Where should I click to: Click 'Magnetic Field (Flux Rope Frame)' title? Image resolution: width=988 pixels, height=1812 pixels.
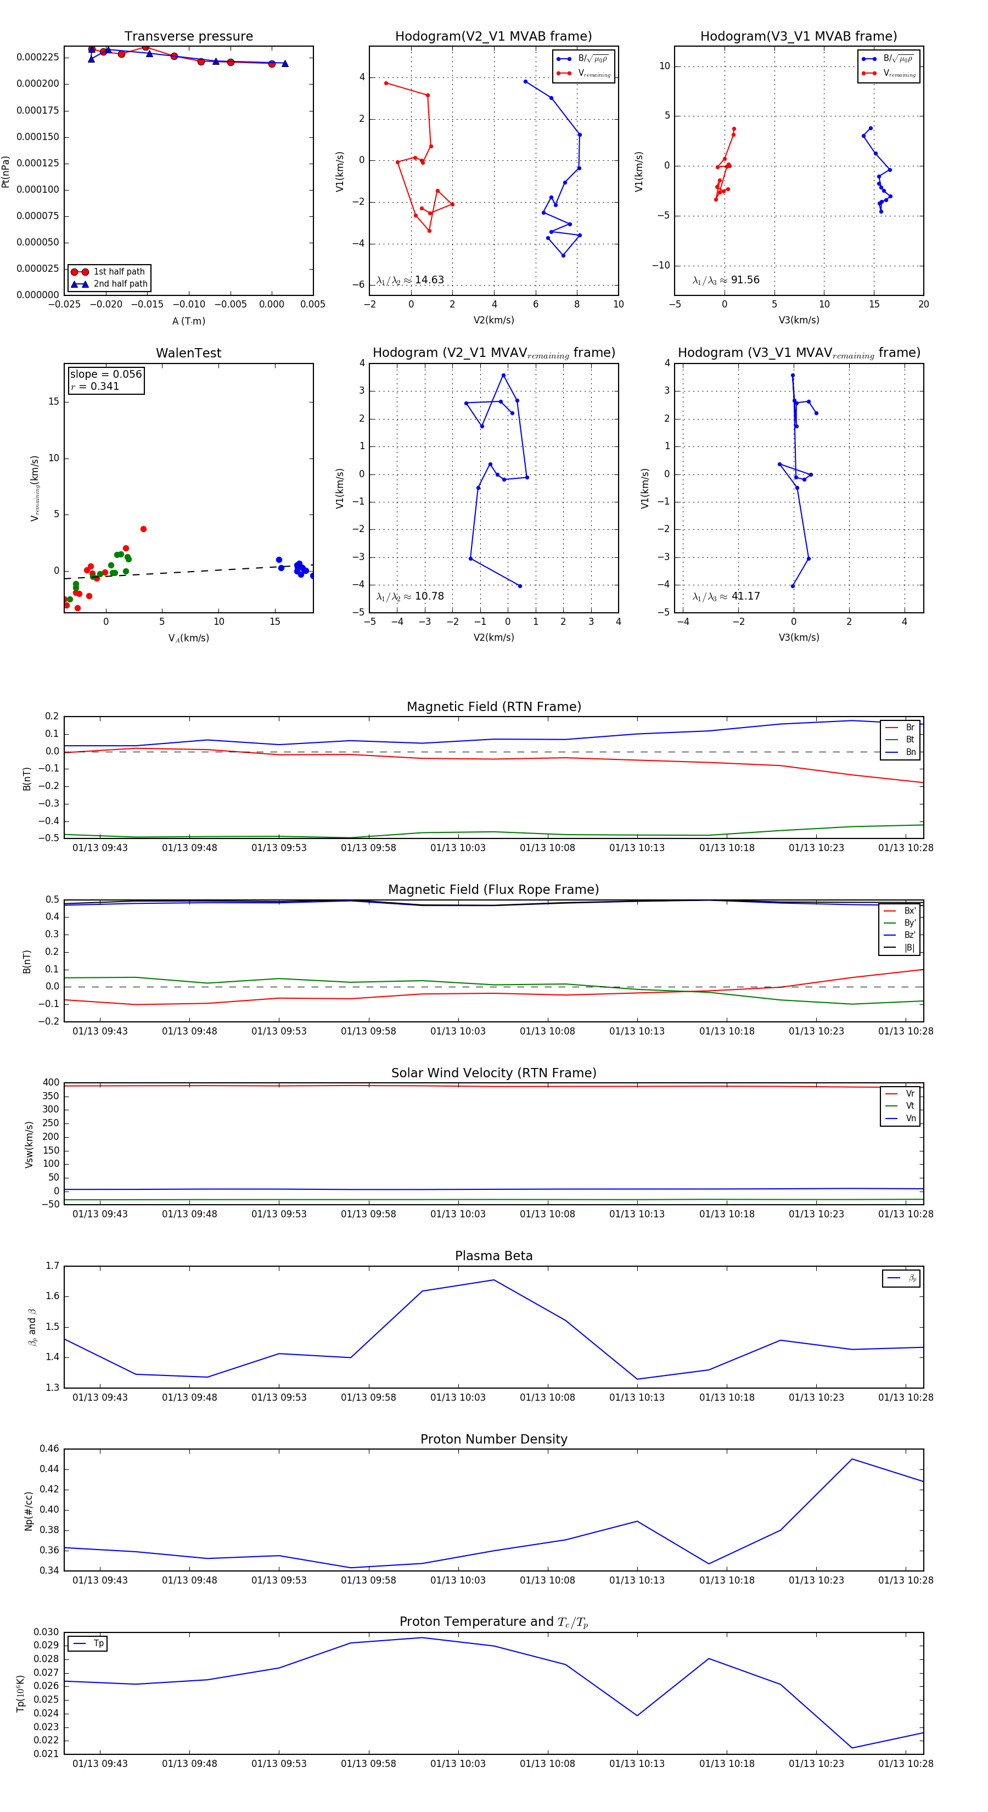coord(493,890)
